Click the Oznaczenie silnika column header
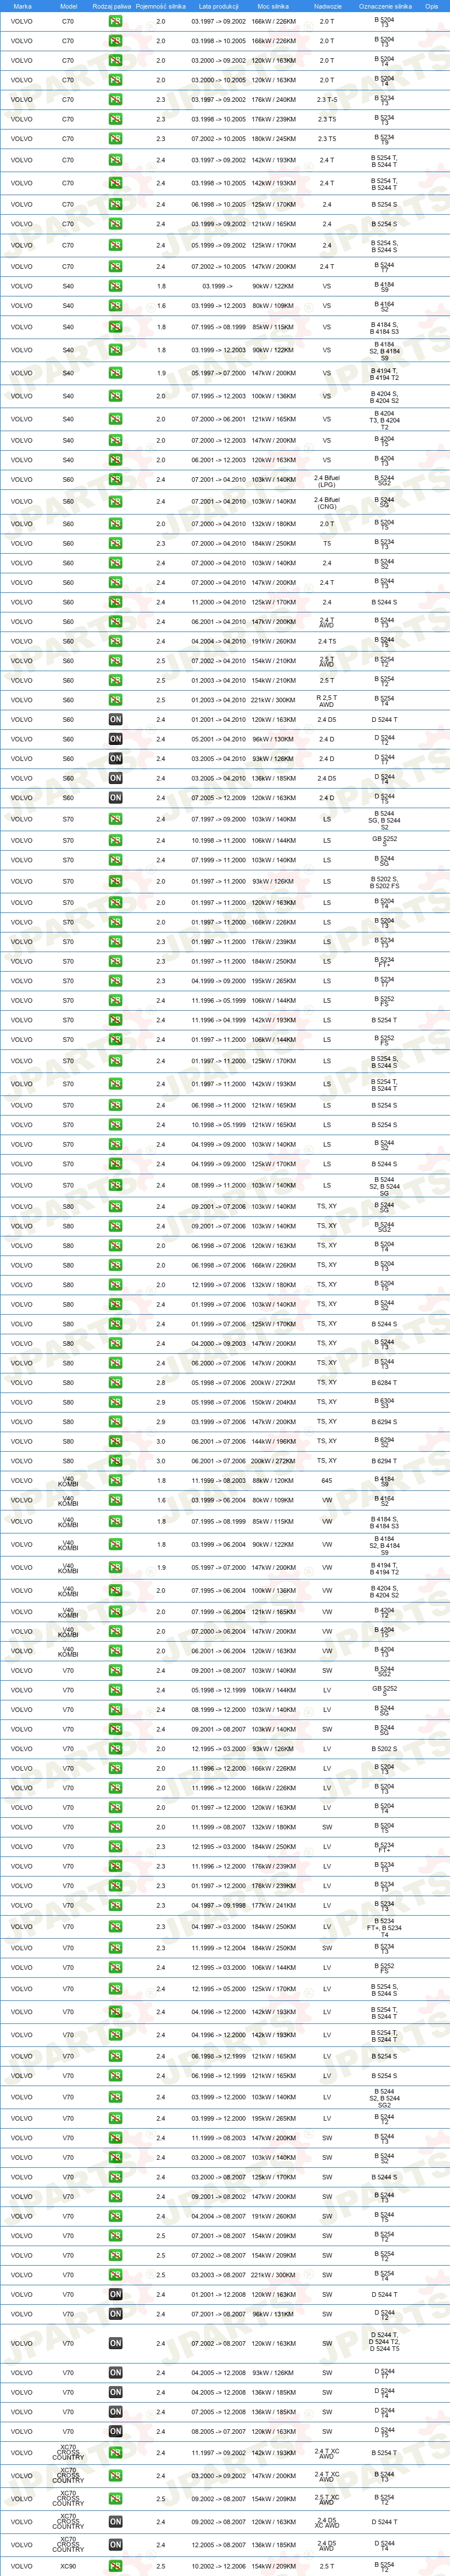Image resolution: width=450 pixels, height=2576 pixels. pos(384,6)
